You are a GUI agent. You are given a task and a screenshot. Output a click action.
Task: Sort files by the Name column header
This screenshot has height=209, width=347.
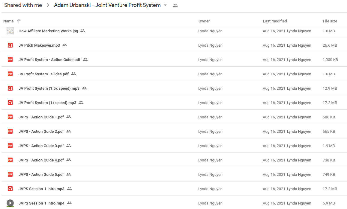[8, 21]
